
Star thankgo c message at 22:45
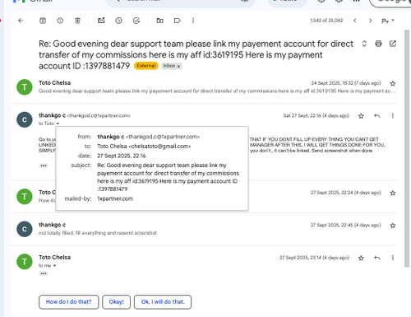[393, 226]
